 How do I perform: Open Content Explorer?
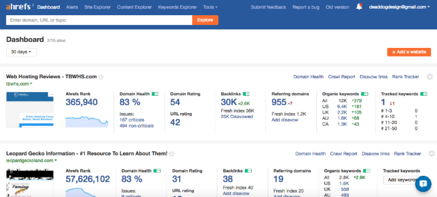[x=134, y=7]
